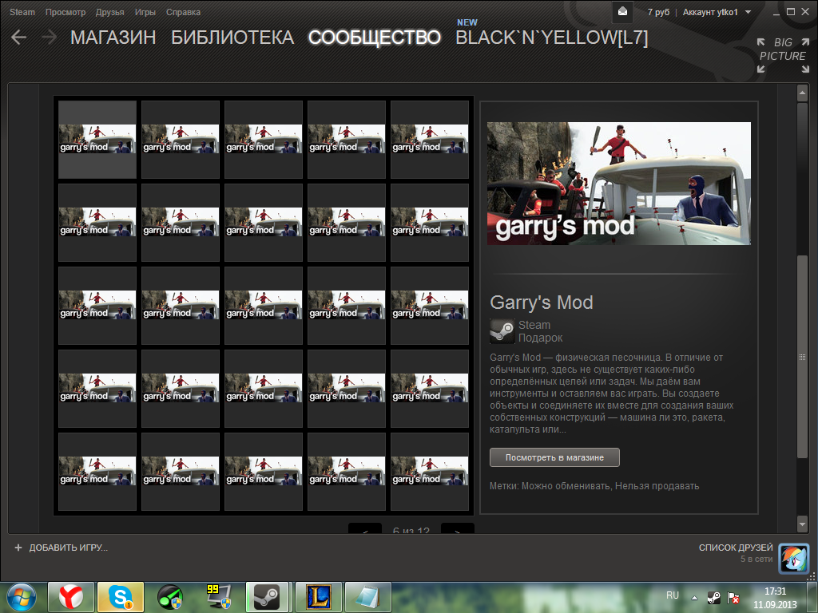Click the taskbar clock 17:31
This screenshot has width=818, height=613.
(x=775, y=591)
